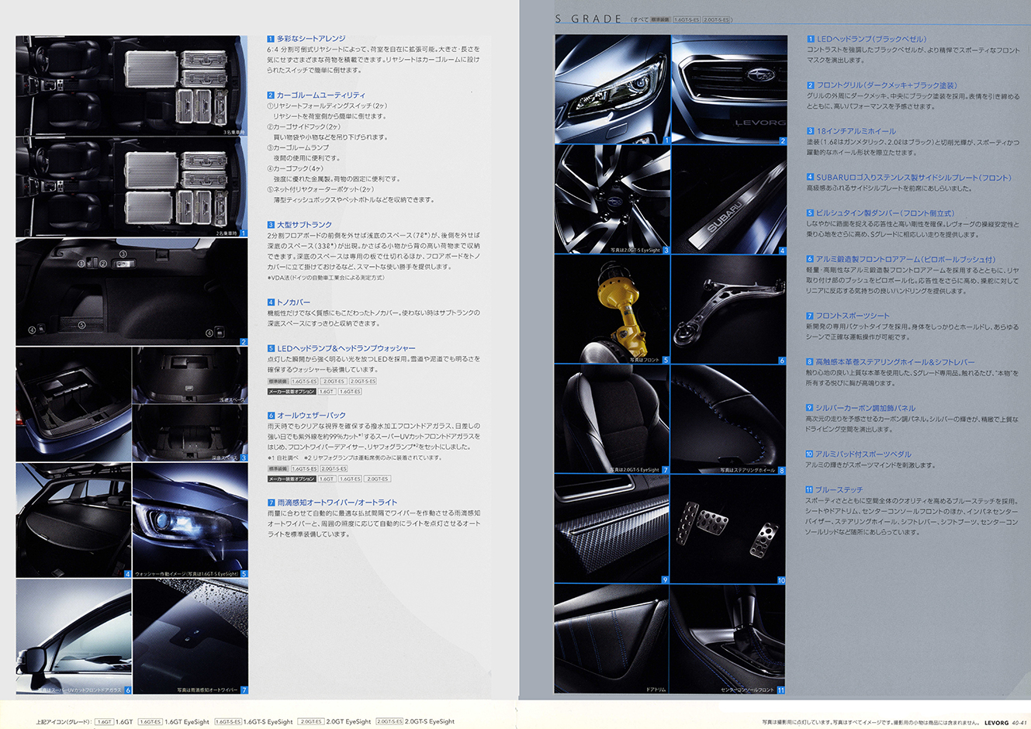
Task: Click the アルミ鍛造製フロントロアアーム heading
Action: 901,259
